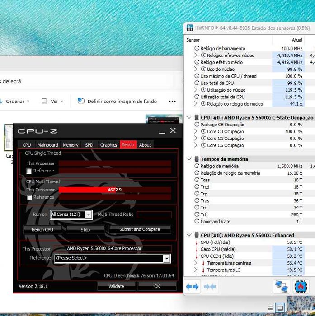Switch to details list view icon in Explorer
Screen dimensions: 315x316
click(270, 308)
